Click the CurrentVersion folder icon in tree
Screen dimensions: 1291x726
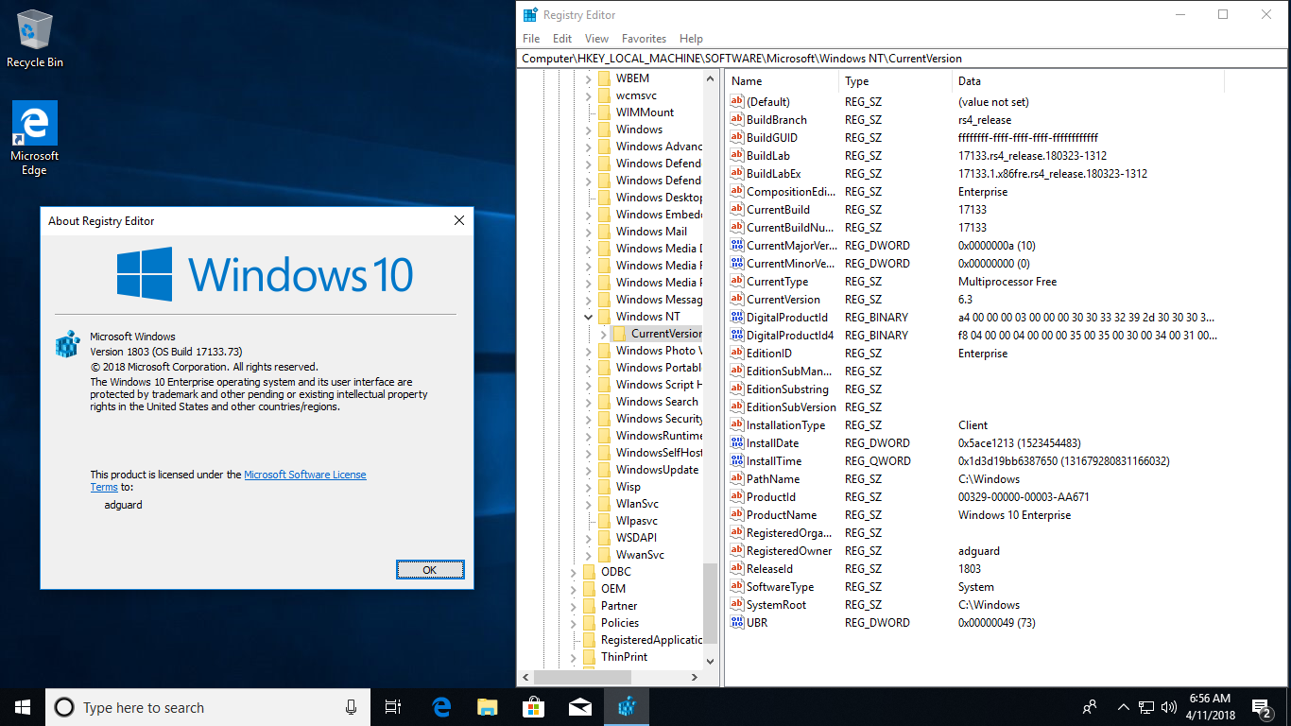pyautogui.click(x=619, y=334)
